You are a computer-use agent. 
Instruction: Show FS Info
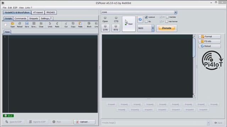[210, 41]
